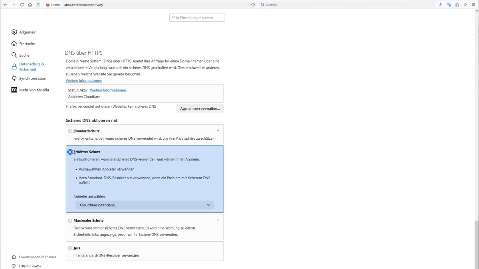The height and width of the screenshot is (269, 479).
Task: Open the Firefox application menu
Action: pos(473,5)
